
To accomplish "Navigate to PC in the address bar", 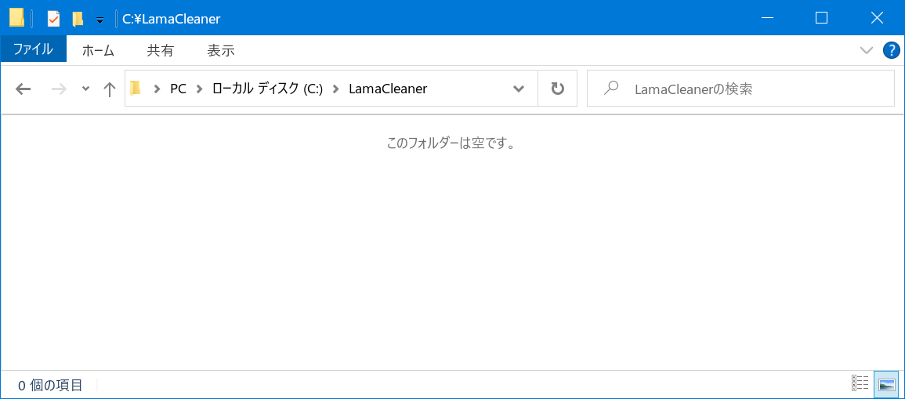I will click(x=179, y=89).
